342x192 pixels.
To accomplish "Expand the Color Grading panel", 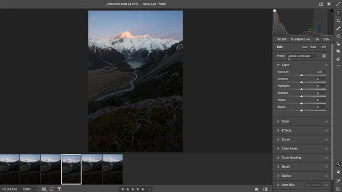I will tap(278, 158).
